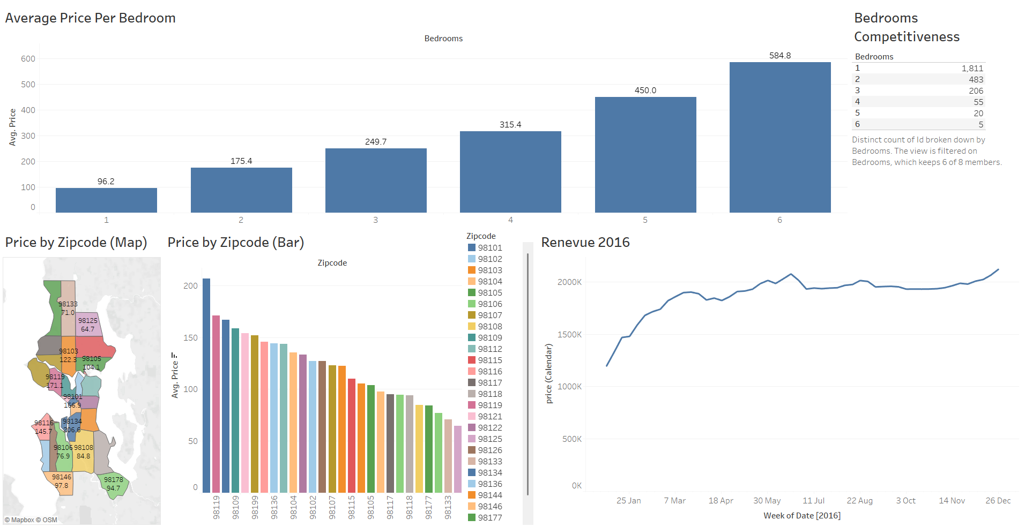Screen dimensions: 1025x527
Task: Highlight the 98116 legend item
Action: point(489,371)
